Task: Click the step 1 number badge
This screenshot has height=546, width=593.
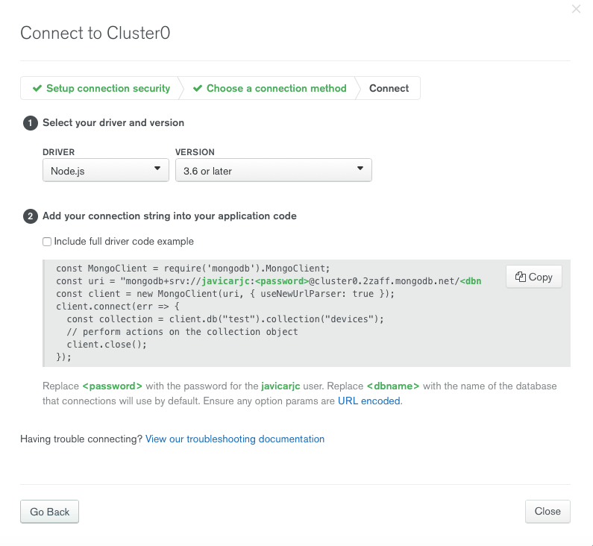Action: pyautogui.click(x=30, y=123)
